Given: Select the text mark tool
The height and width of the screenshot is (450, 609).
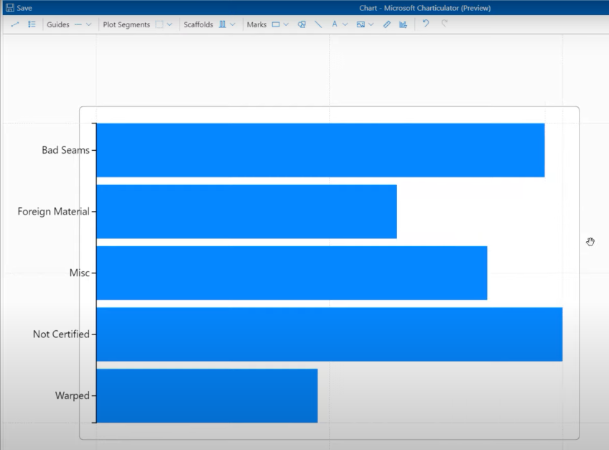Looking at the screenshot, I should (x=335, y=24).
